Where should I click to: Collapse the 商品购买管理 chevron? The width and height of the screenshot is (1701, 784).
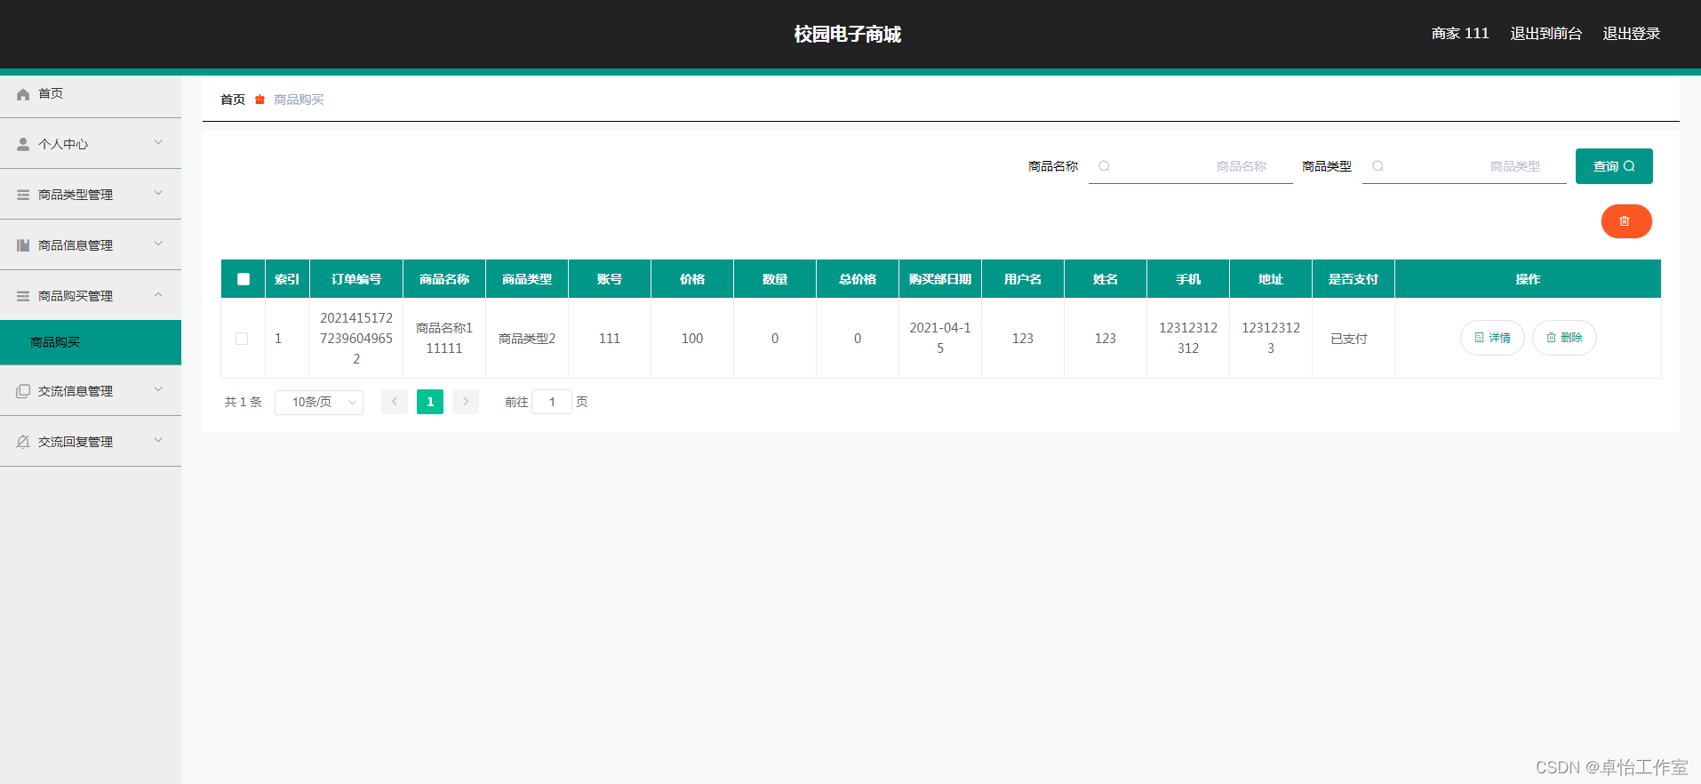(158, 294)
